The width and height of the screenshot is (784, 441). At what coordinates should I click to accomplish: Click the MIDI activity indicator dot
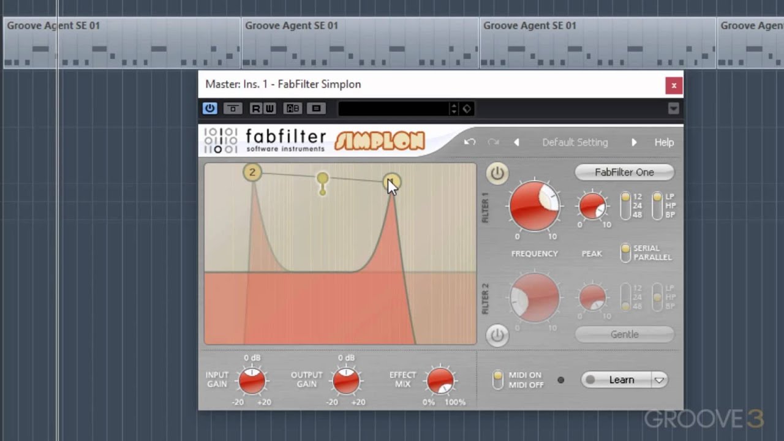(x=560, y=380)
